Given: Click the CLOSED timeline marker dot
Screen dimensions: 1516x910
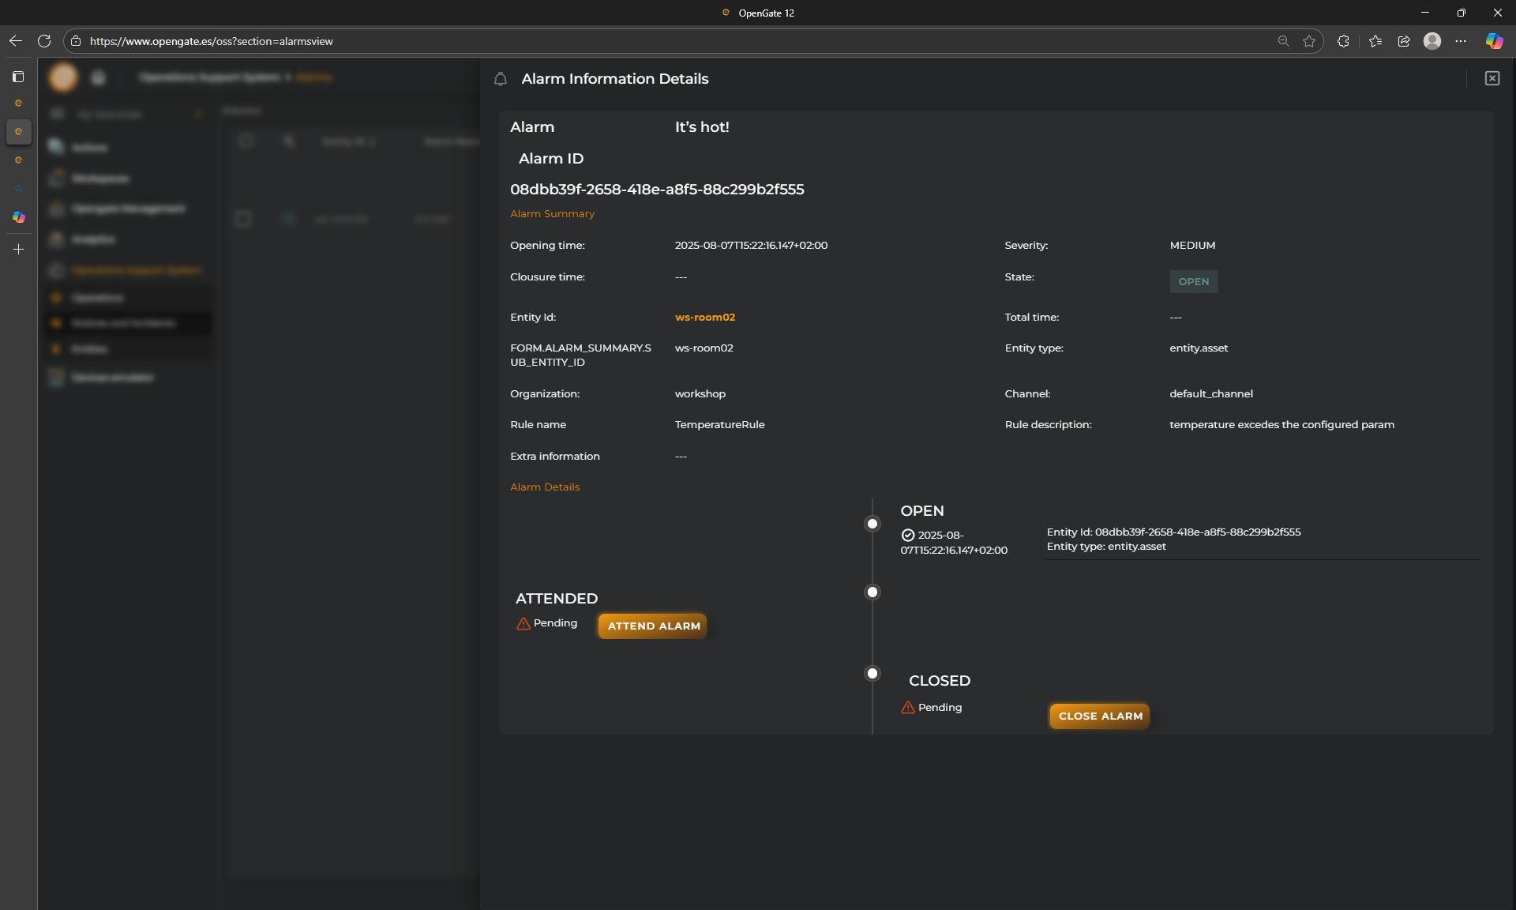Looking at the screenshot, I should [x=872, y=673].
